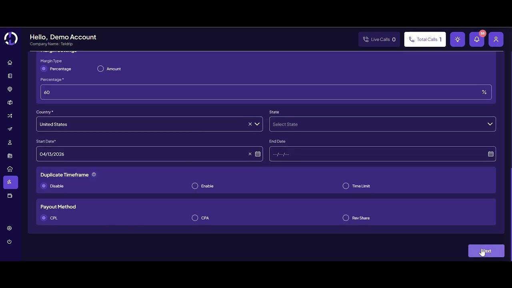The height and width of the screenshot is (288, 512).
Task: Open End Date calendar picker icon
Action: [490, 154]
